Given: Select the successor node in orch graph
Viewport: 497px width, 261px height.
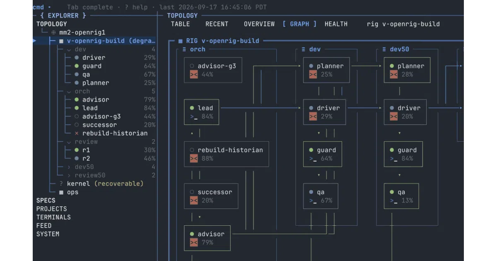Looking at the screenshot, I should [x=211, y=196].
